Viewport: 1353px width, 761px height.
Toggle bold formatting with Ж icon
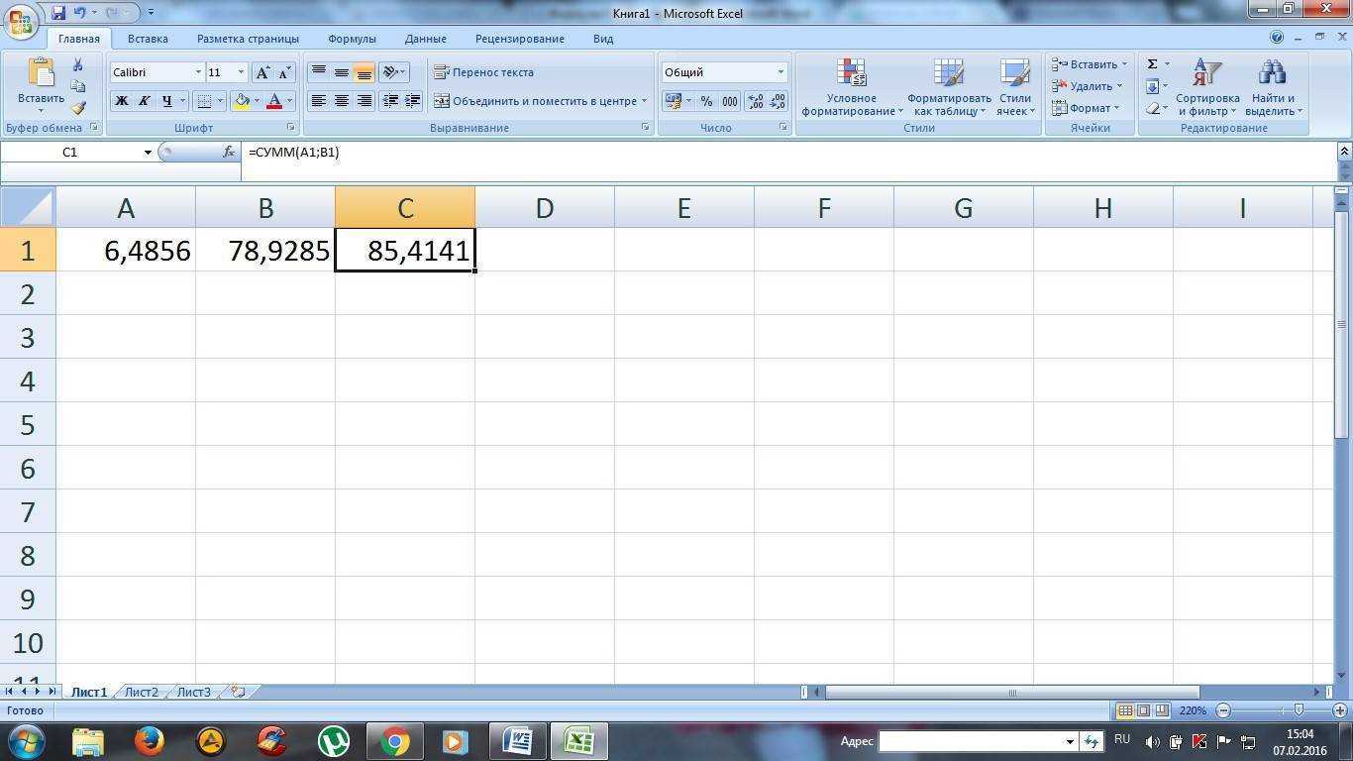point(121,100)
